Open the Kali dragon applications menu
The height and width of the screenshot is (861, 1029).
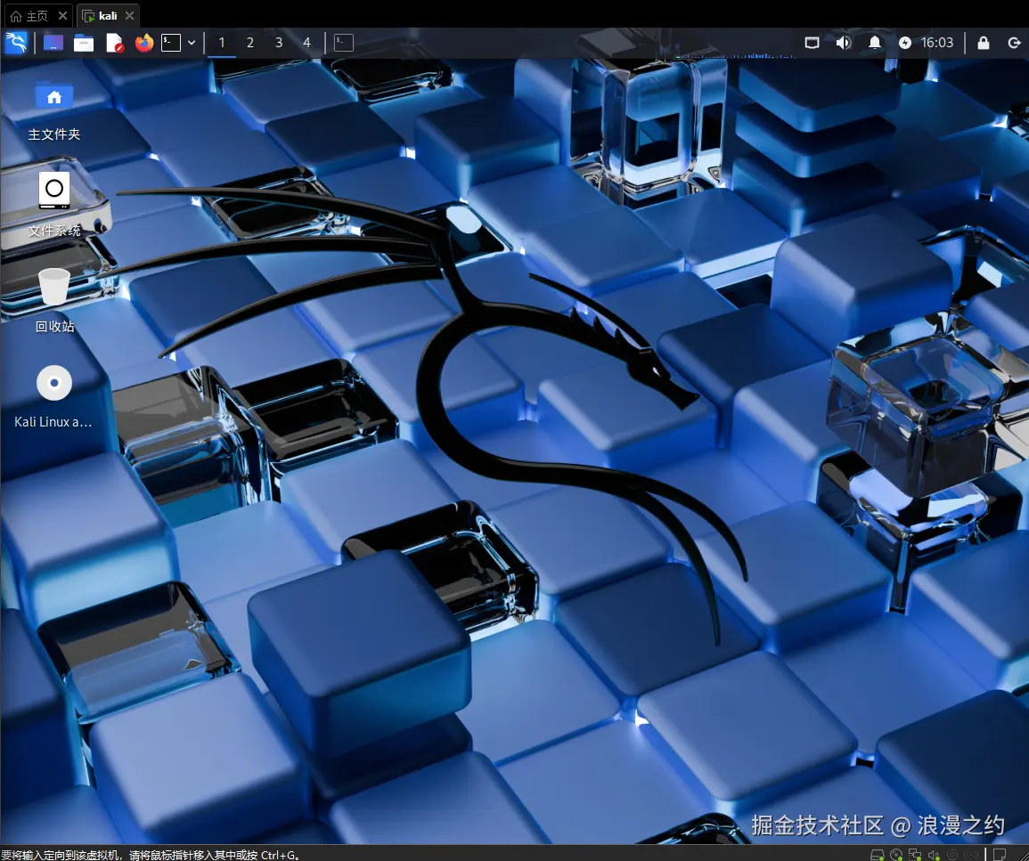pos(16,43)
